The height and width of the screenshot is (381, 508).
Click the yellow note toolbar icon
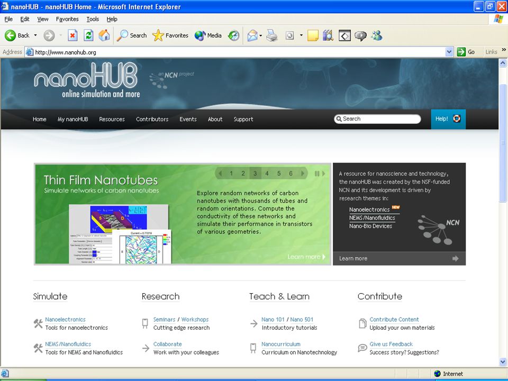(x=313, y=35)
